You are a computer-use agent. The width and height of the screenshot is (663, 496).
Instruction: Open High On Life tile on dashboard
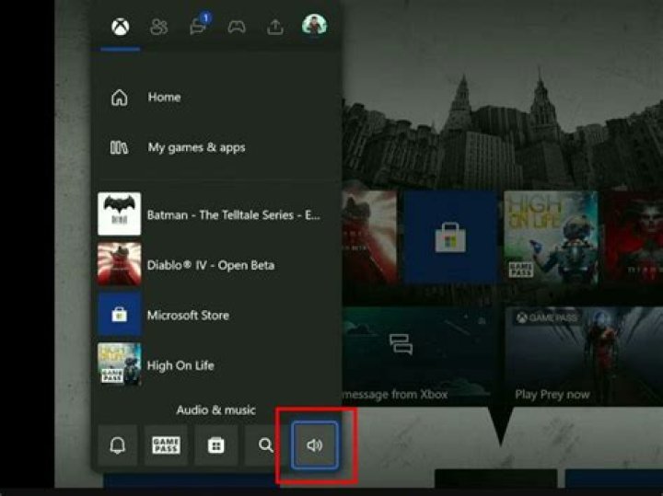[x=551, y=237]
